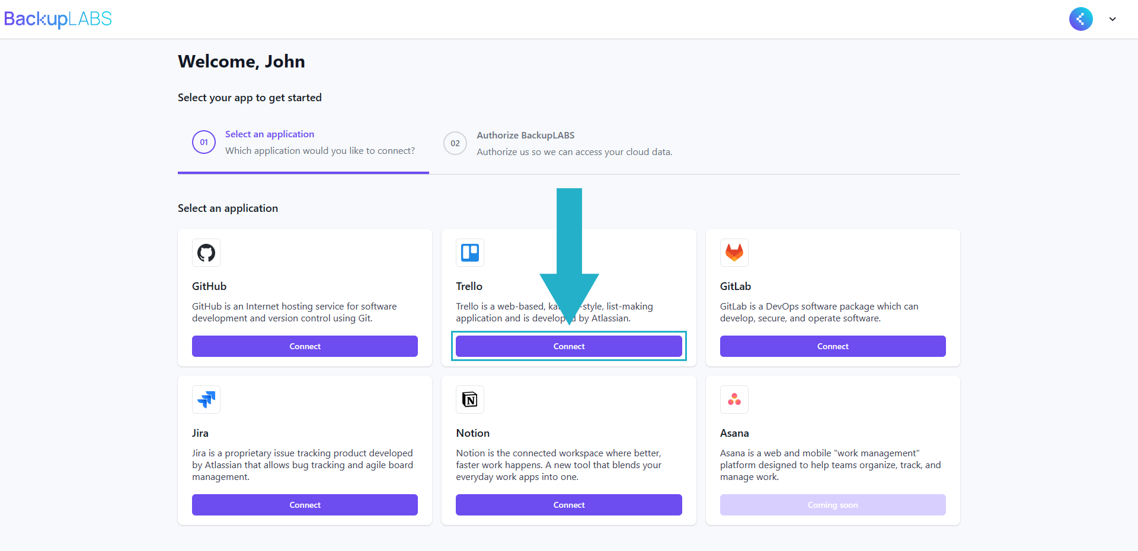Click 'Which application would you like to connect?' text

[x=320, y=151]
